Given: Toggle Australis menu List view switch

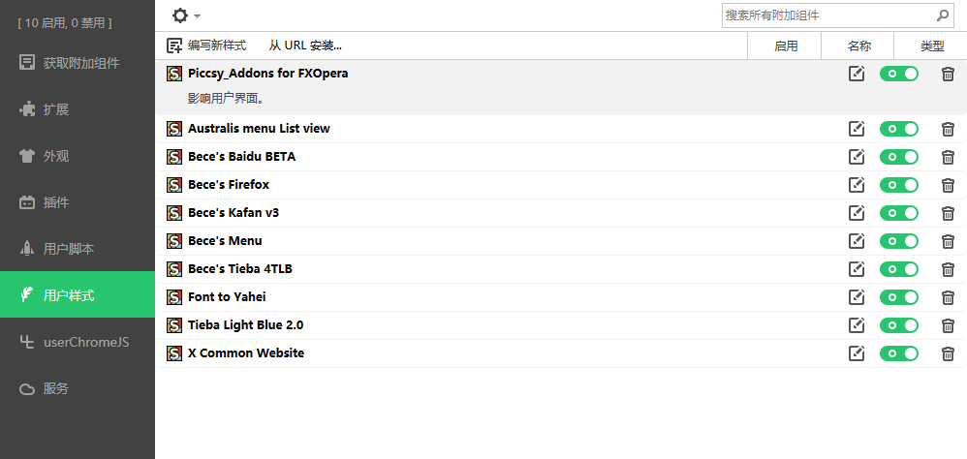Looking at the screenshot, I should click(899, 129).
